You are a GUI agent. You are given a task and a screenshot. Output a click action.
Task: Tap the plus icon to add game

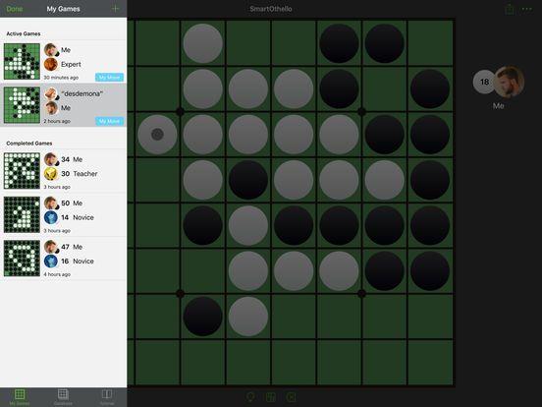(116, 9)
